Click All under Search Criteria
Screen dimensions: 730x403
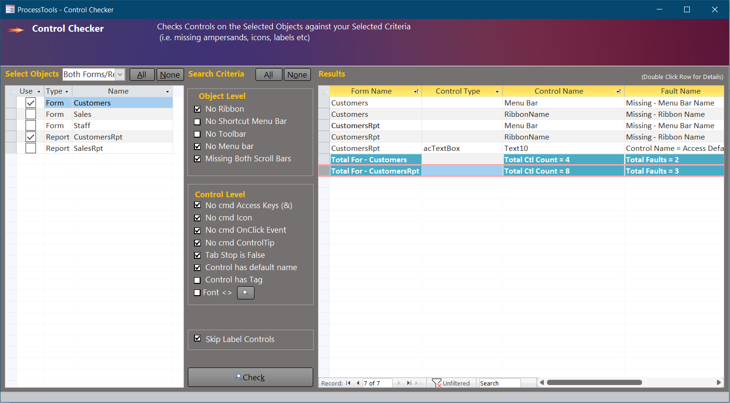click(269, 74)
